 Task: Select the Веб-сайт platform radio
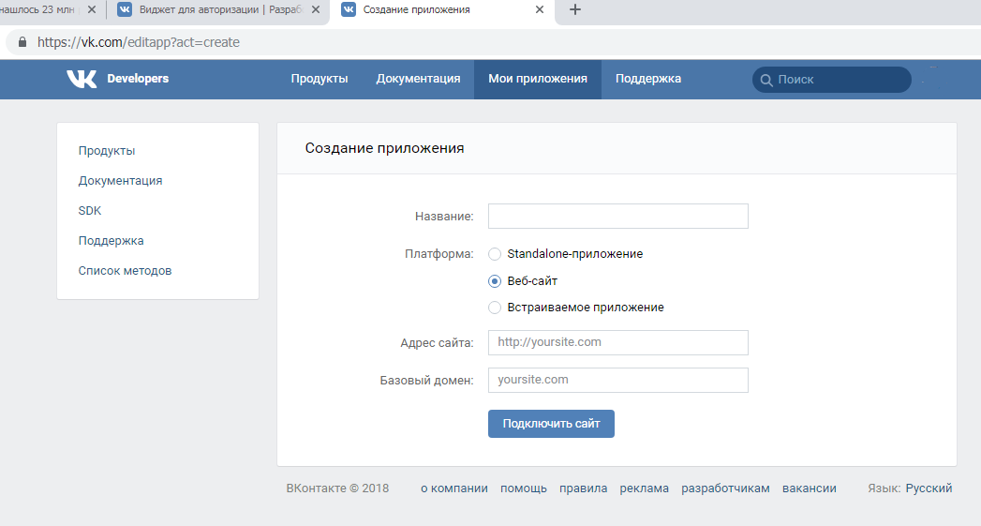tap(495, 281)
